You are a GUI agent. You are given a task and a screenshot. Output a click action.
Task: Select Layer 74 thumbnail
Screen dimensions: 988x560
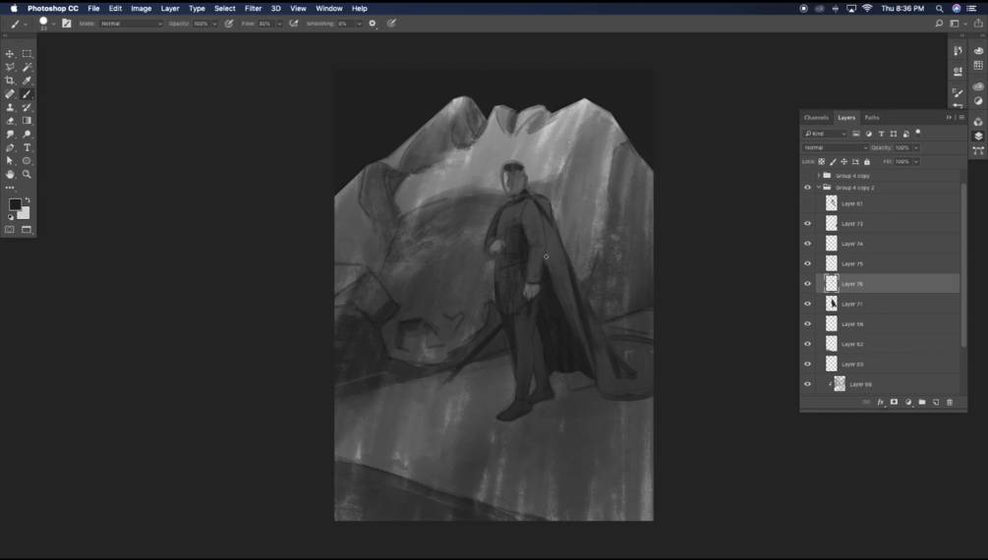tap(831, 243)
